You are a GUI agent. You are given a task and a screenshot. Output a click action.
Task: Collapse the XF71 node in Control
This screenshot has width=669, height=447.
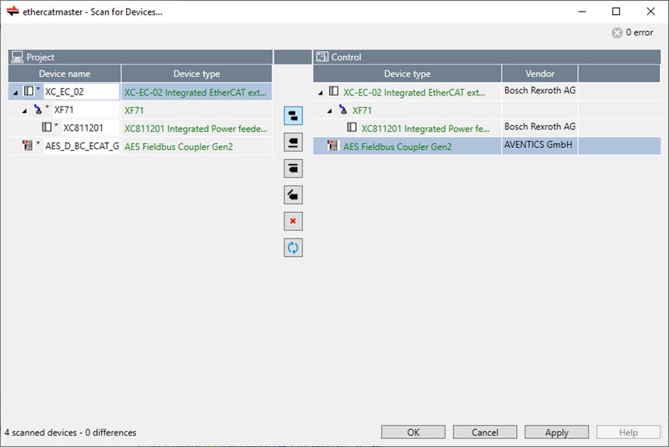click(330, 111)
